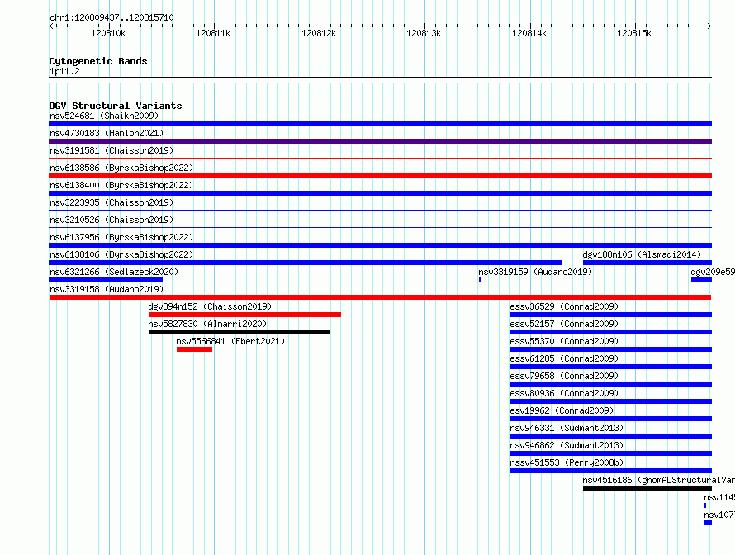Click the red dgv394n152 (Chaisson2019) bar
735x555 pixels.
pyautogui.click(x=244, y=315)
